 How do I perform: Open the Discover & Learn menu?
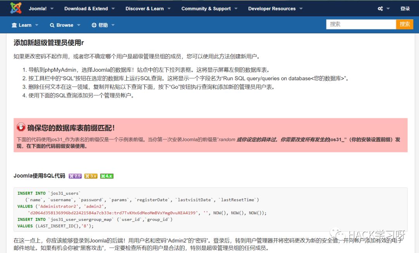pos(145,9)
